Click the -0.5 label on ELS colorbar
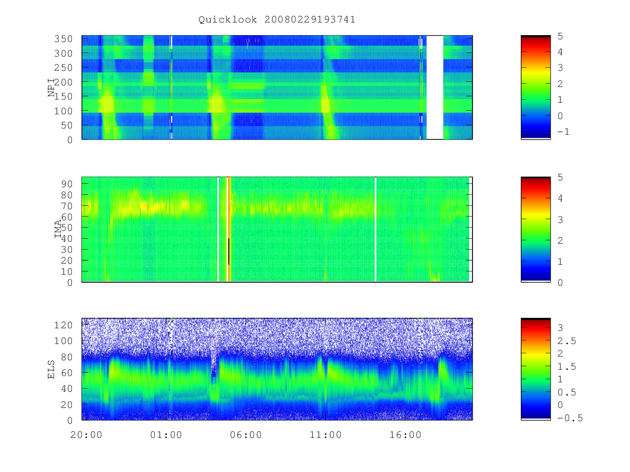Image resolution: width=630 pixels, height=472 pixels. [569, 418]
